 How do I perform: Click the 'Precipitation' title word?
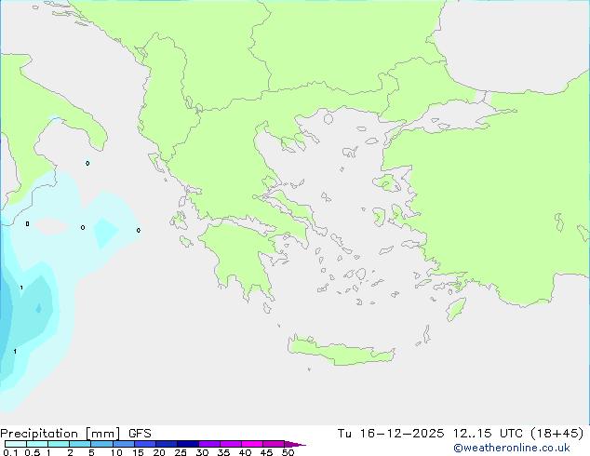tap(39, 434)
